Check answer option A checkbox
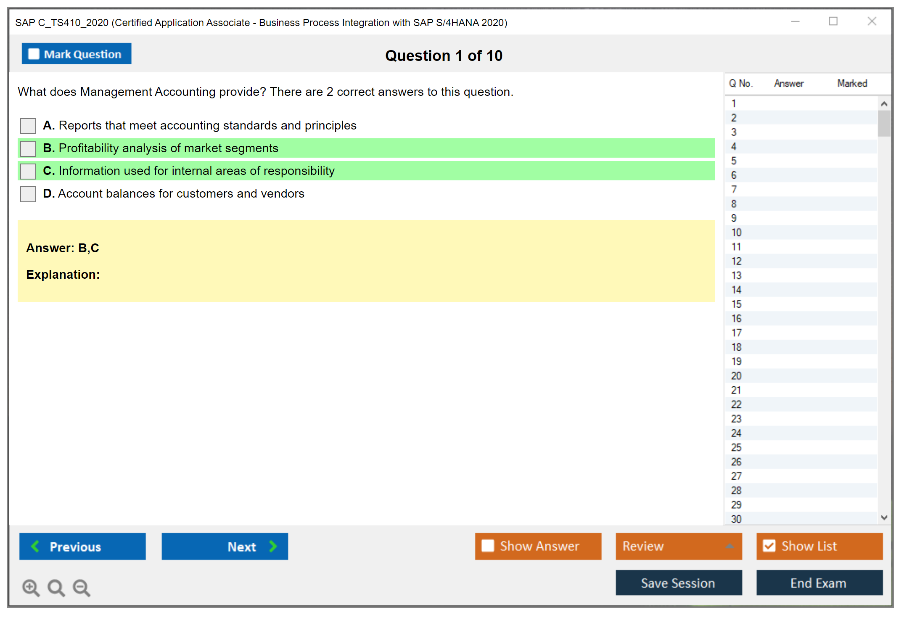The height and width of the screenshot is (618, 904). [28, 126]
